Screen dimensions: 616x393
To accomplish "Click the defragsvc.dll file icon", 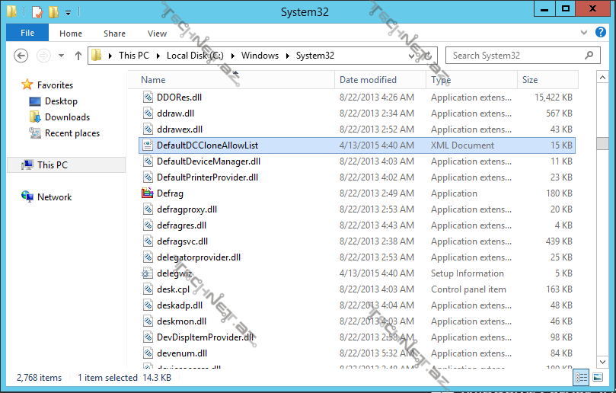I will click(148, 241).
